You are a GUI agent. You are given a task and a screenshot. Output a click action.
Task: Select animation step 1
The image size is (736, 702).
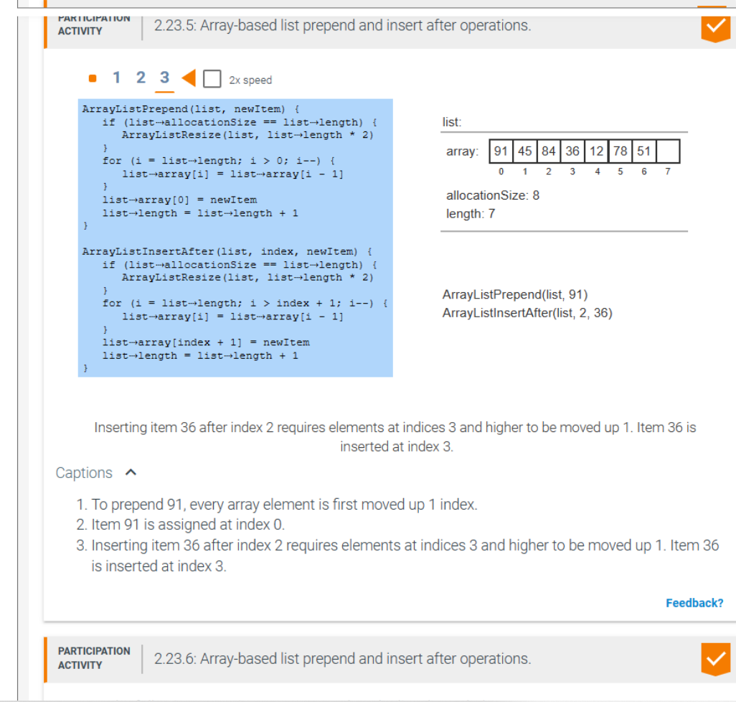coord(116,76)
